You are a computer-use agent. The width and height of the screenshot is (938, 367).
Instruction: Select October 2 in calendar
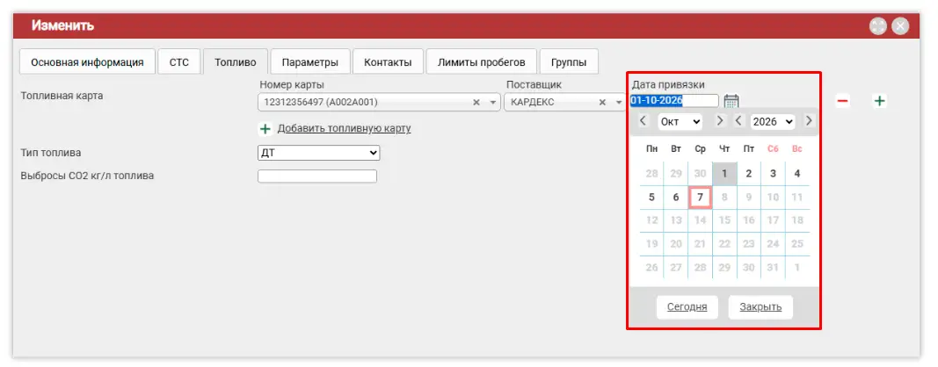pyautogui.click(x=748, y=174)
